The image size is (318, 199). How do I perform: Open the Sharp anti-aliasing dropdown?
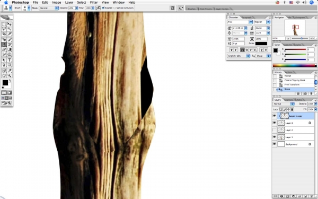[263, 56]
